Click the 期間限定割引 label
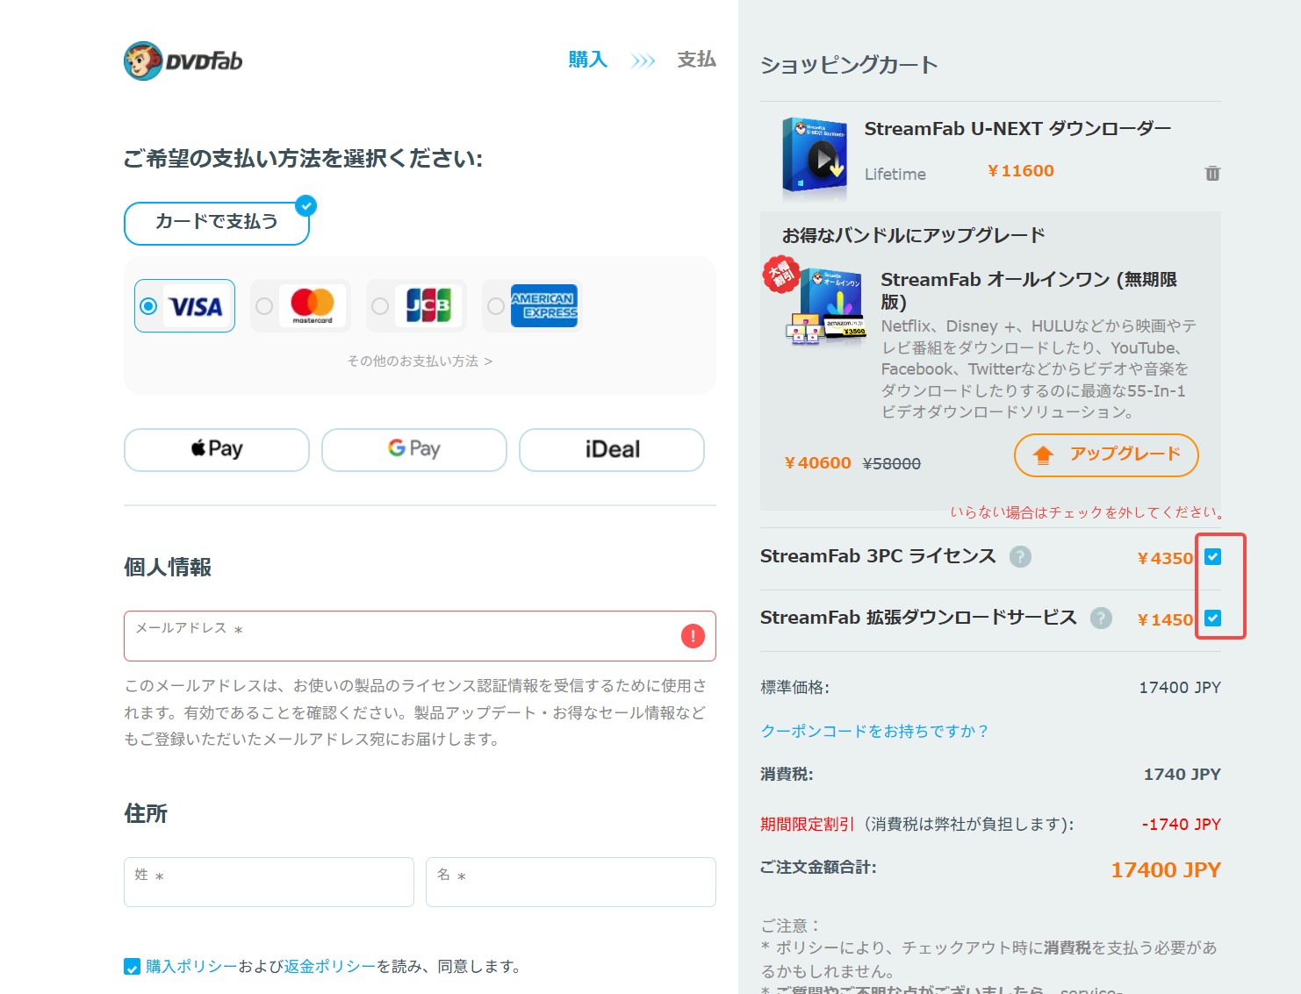This screenshot has height=994, width=1301. (x=807, y=824)
